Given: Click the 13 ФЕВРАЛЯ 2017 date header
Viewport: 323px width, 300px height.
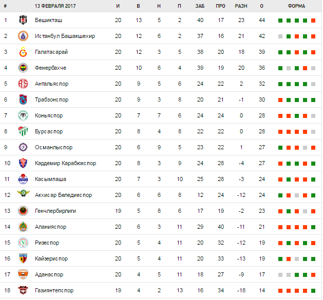Looking at the screenshot, I should click(55, 6).
